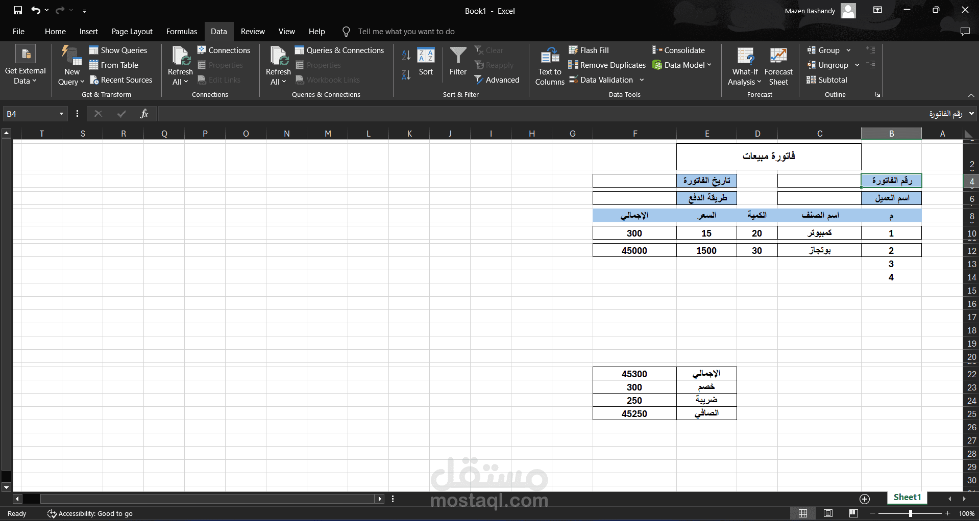Switch to Page Break Preview in status bar
This screenshot has width=979, height=521.
pyautogui.click(x=853, y=513)
